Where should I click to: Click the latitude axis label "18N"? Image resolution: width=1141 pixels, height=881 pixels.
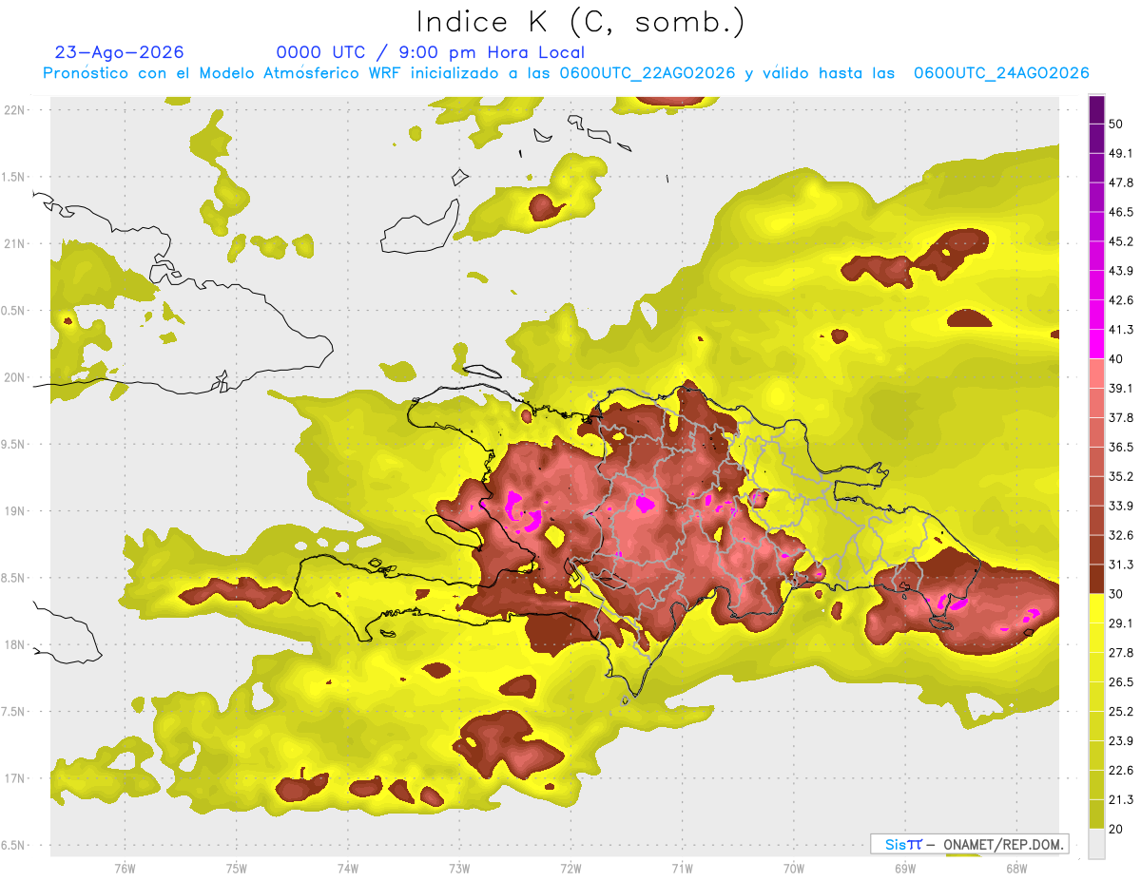click(x=15, y=645)
